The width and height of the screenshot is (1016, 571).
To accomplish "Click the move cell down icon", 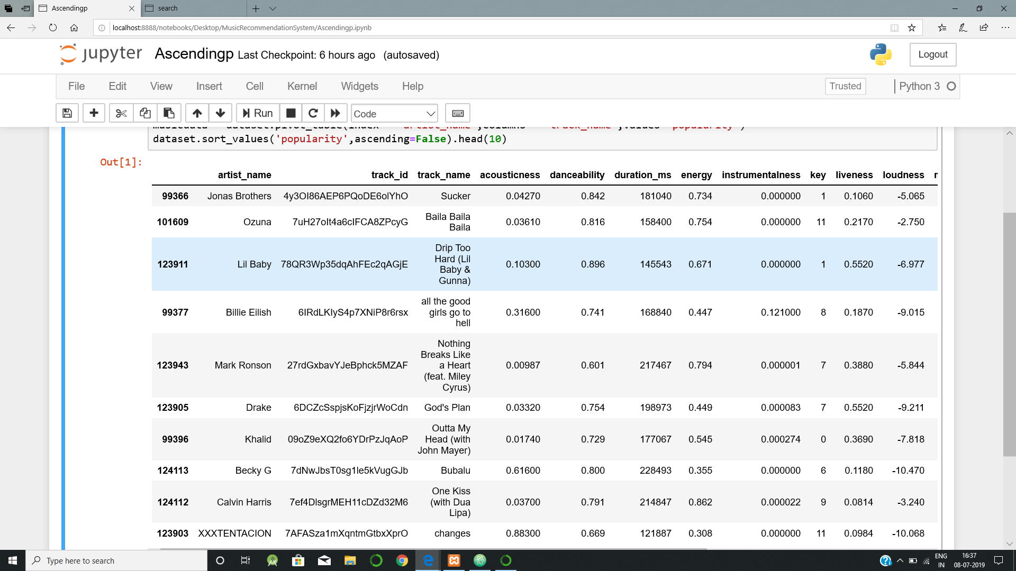I will click(221, 113).
